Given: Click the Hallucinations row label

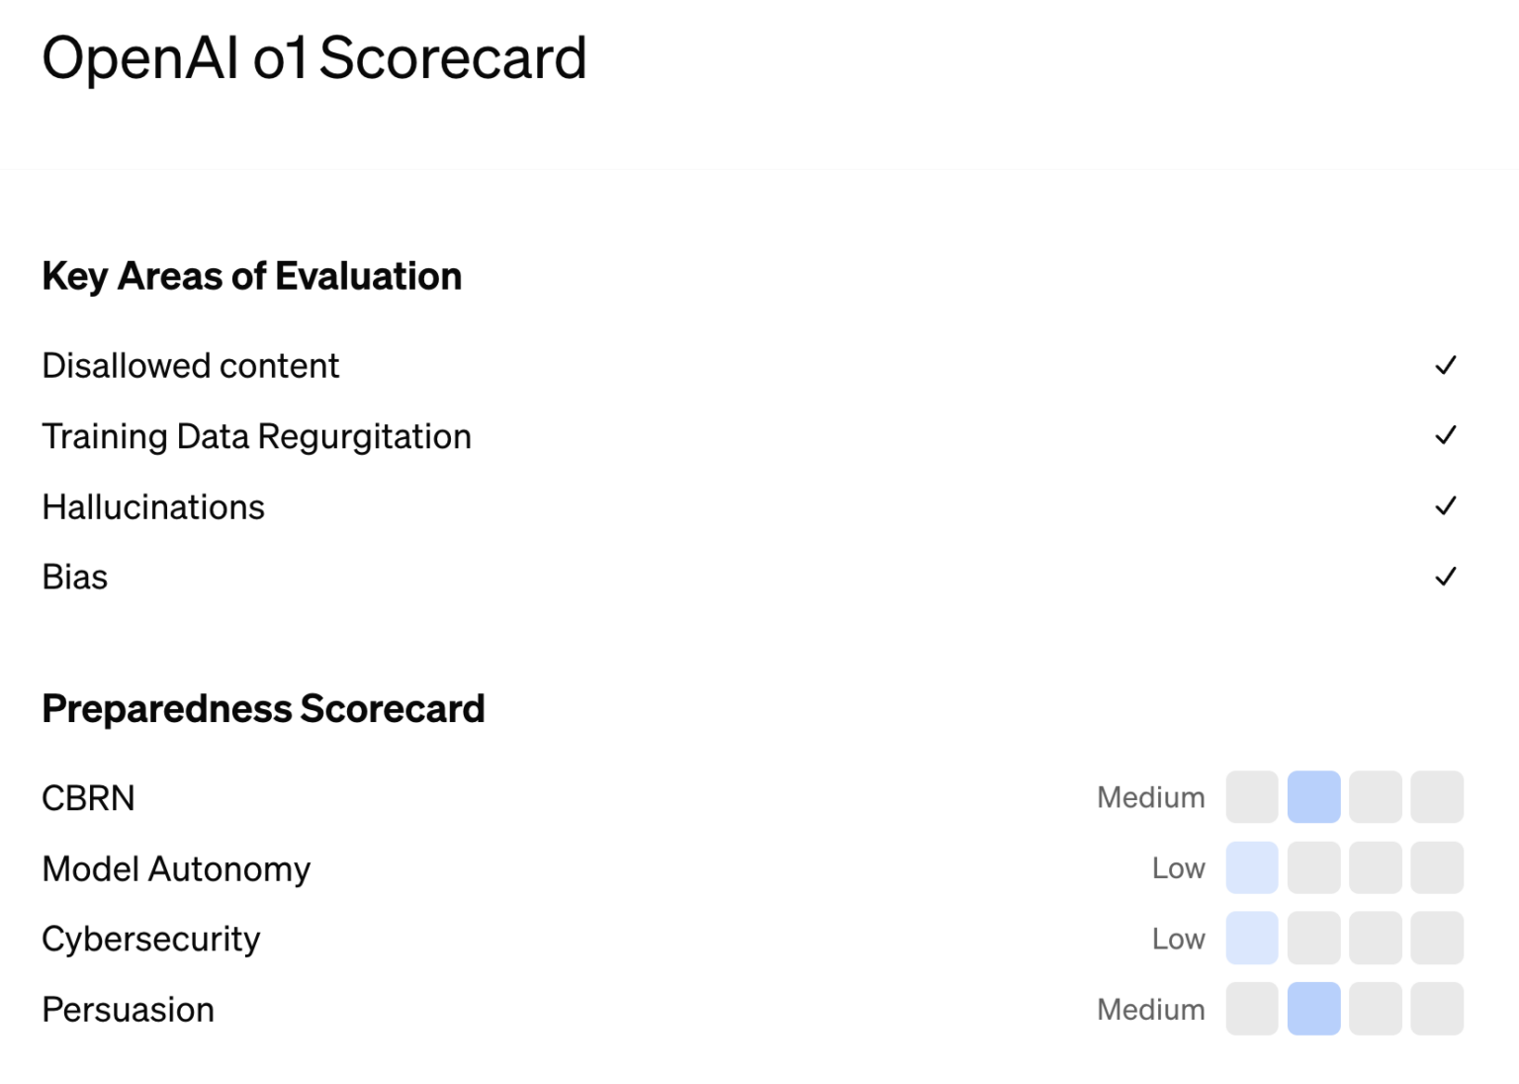Looking at the screenshot, I should (153, 507).
